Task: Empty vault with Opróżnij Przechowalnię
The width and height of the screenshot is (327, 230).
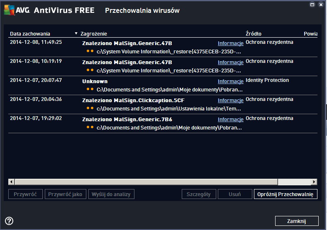Action: [x=286, y=194]
